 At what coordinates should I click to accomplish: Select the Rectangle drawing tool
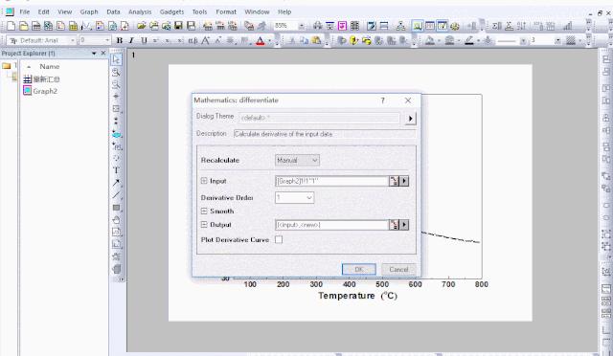(x=116, y=208)
